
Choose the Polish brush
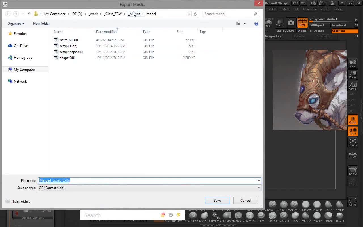point(328,206)
